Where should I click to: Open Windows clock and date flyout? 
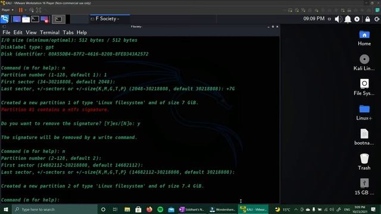360,209
